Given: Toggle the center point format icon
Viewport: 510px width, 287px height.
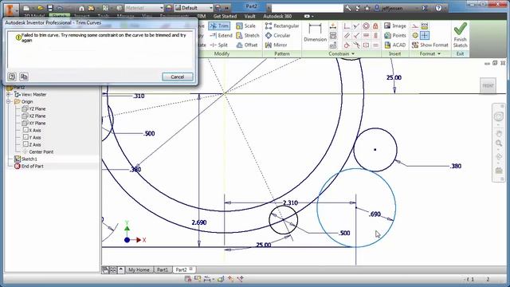Looking at the screenshot, I should click(425, 35).
